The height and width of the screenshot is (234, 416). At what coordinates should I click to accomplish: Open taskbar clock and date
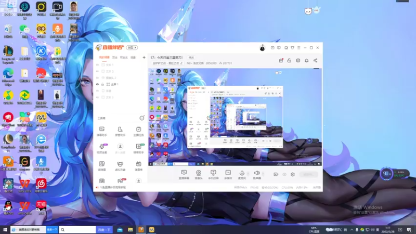(388, 229)
